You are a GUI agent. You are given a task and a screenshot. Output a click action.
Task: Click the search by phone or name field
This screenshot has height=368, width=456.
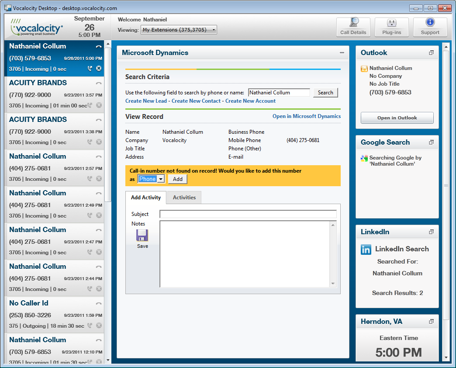279,93
